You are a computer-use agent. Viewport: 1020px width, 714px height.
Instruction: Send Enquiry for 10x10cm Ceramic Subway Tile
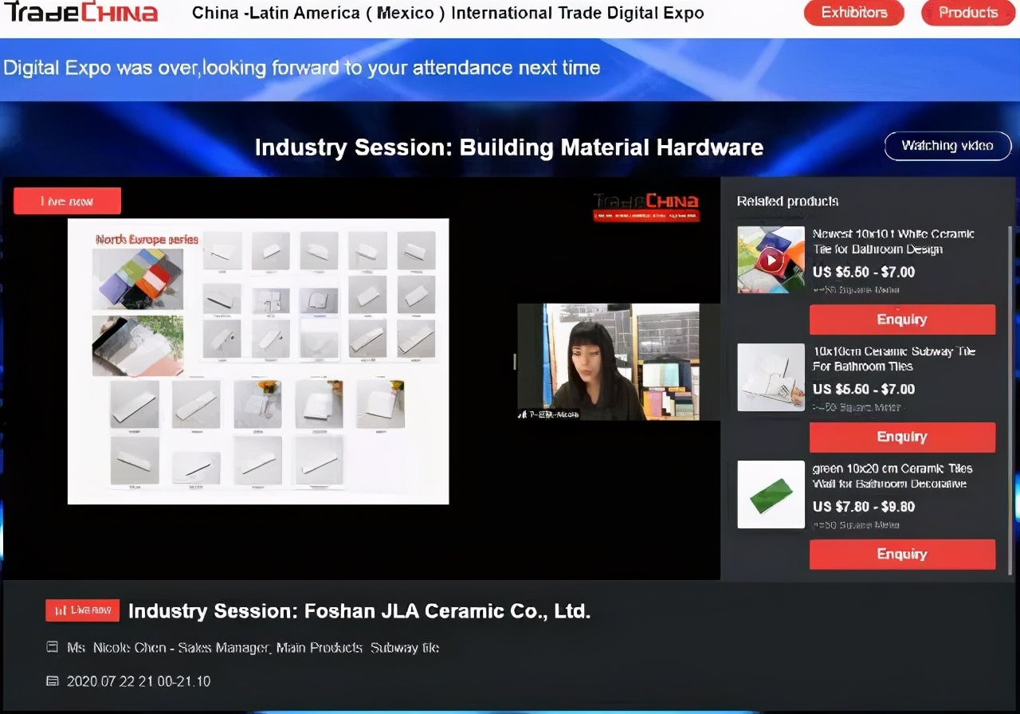(902, 437)
